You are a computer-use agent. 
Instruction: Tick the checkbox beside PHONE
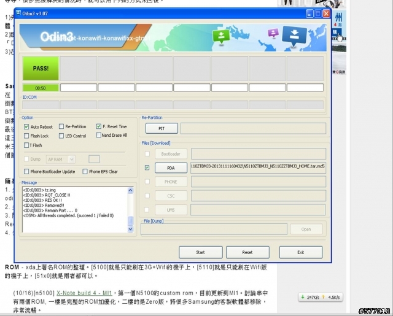pos(147,182)
